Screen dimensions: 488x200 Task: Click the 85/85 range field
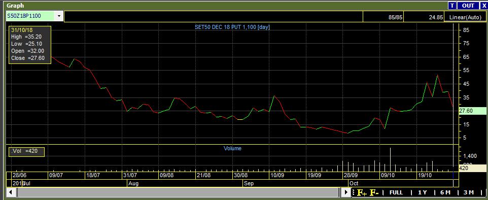(383, 17)
